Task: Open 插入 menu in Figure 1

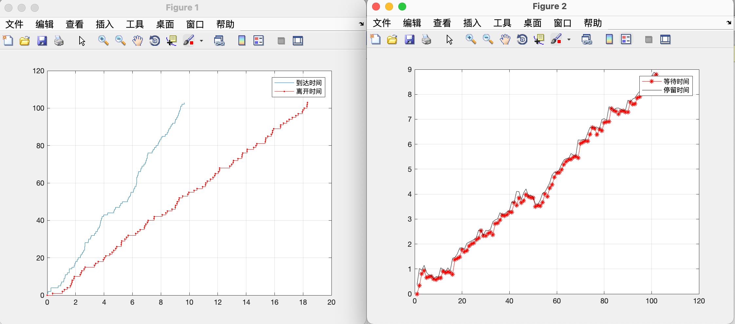Action: (105, 24)
